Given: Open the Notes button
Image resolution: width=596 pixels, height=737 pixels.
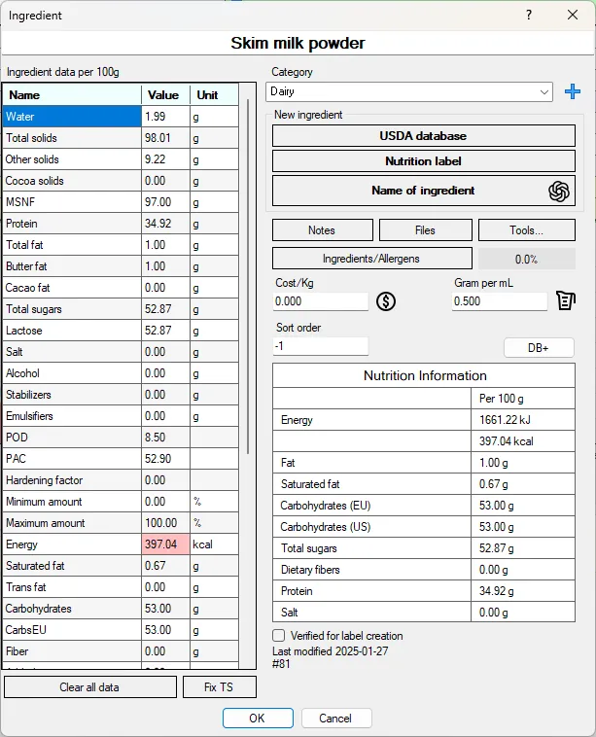Looking at the screenshot, I should (x=322, y=230).
